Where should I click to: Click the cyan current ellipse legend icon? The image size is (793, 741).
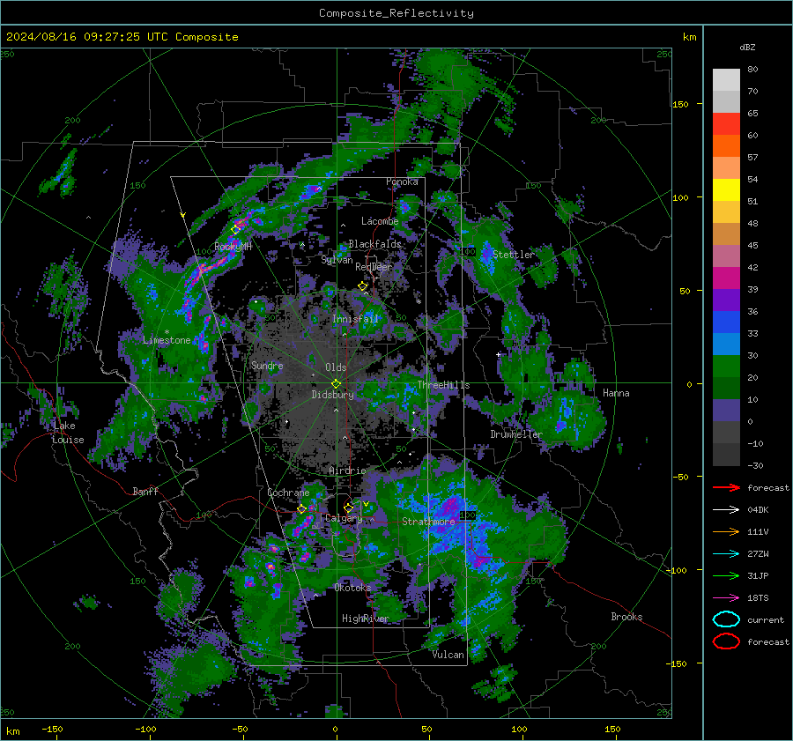point(726,619)
